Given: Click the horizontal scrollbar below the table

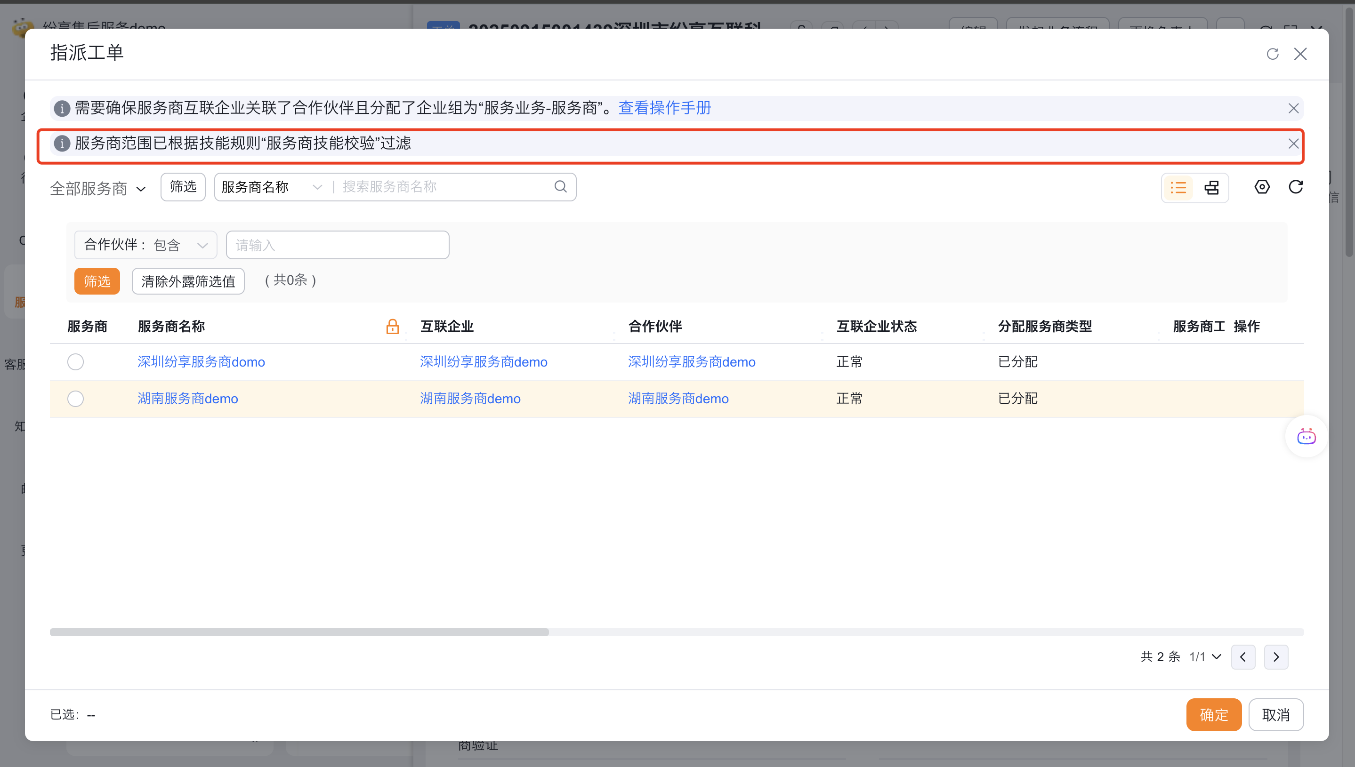Looking at the screenshot, I should tap(299, 632).
